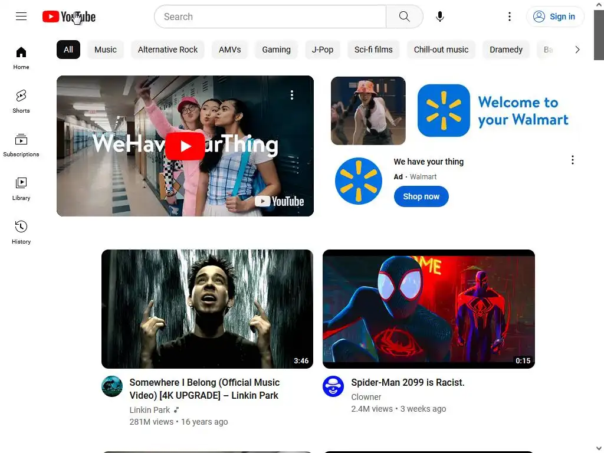The width and height of the screenshot is (604, 453).
Task: Play the WeHaveYourThing ad video
Action: click(x=185, y=146)
